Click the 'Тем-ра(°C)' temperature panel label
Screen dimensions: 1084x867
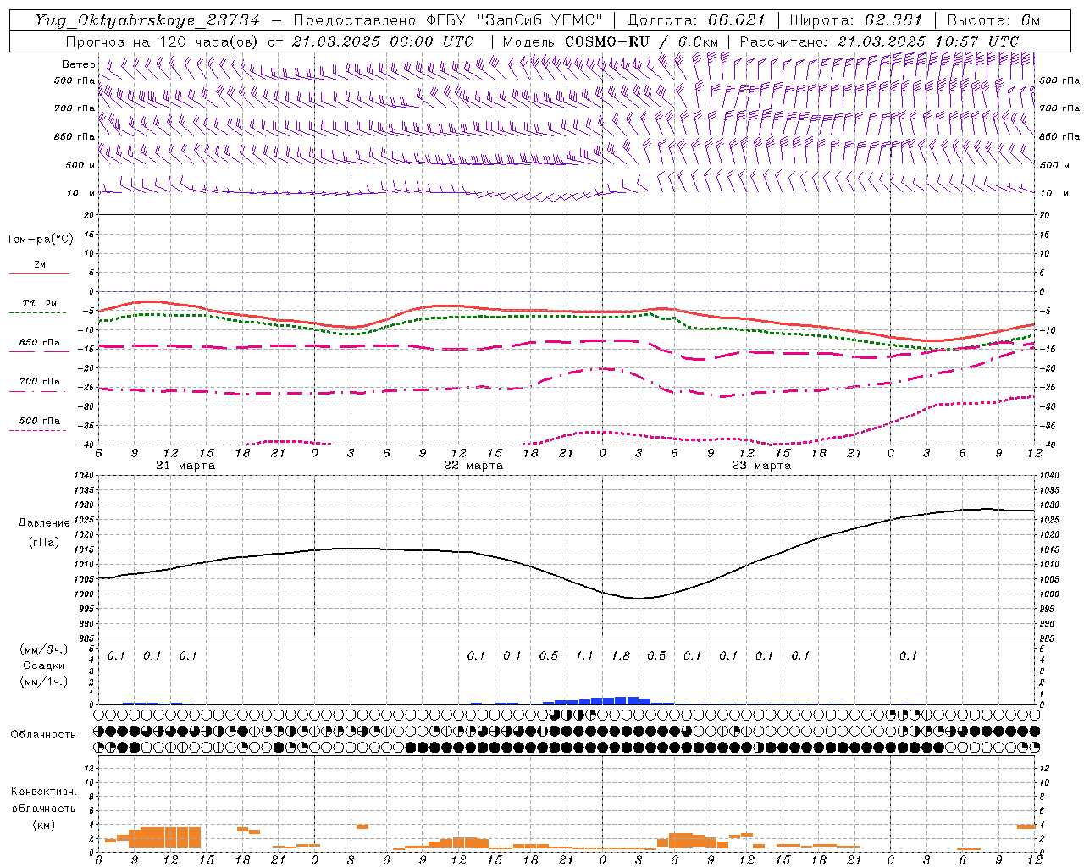pos(40,240)
